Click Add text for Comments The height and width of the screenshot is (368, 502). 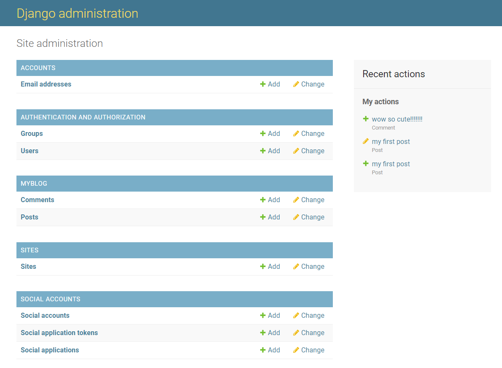pos(274,200)
